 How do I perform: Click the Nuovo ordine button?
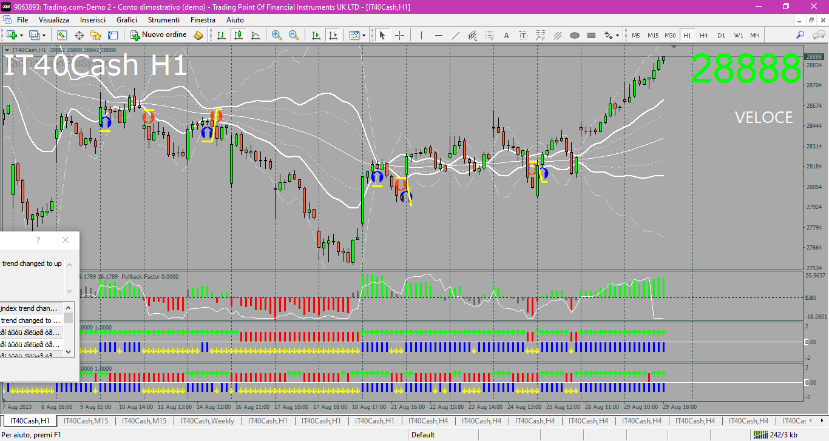click(x=159, y=35)
